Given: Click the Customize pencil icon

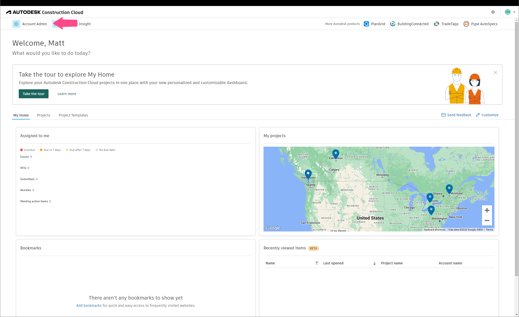Looking at the screenshot, I should [478, 115].
